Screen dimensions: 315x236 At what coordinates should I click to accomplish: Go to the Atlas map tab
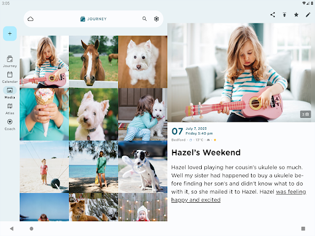10,109
